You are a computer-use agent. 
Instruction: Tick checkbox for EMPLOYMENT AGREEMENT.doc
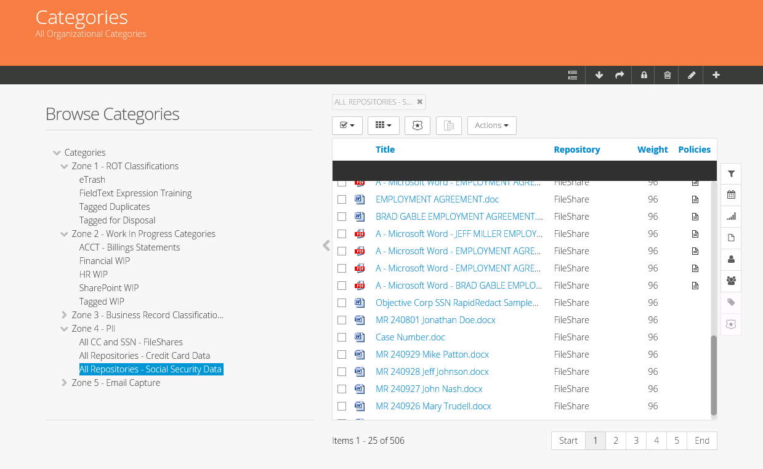[x=342, y=199]
